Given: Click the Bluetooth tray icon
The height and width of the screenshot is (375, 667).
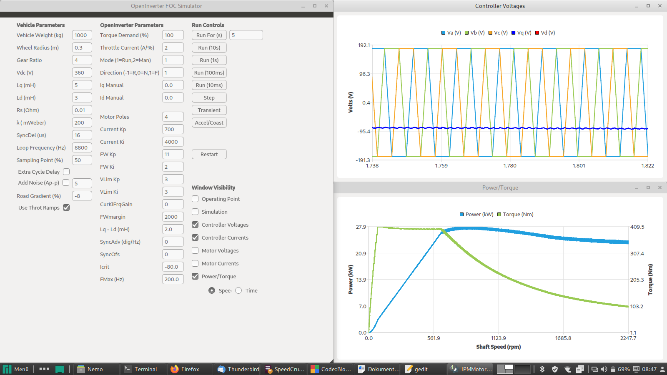Looking at the screenshot, I should pyautogui.click(x=542, y=369).
